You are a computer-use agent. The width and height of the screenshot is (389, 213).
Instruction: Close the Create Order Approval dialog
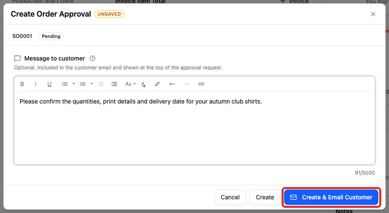(x=373, y=14)
